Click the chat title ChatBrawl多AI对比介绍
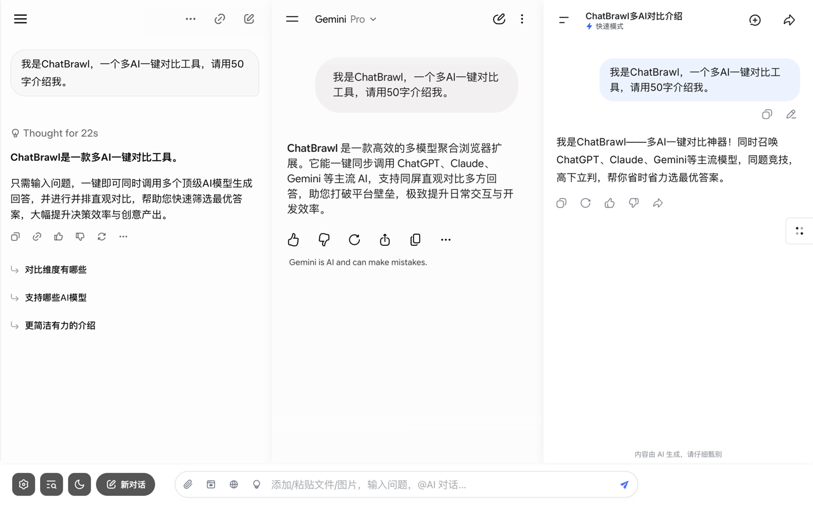 [634, 16]
